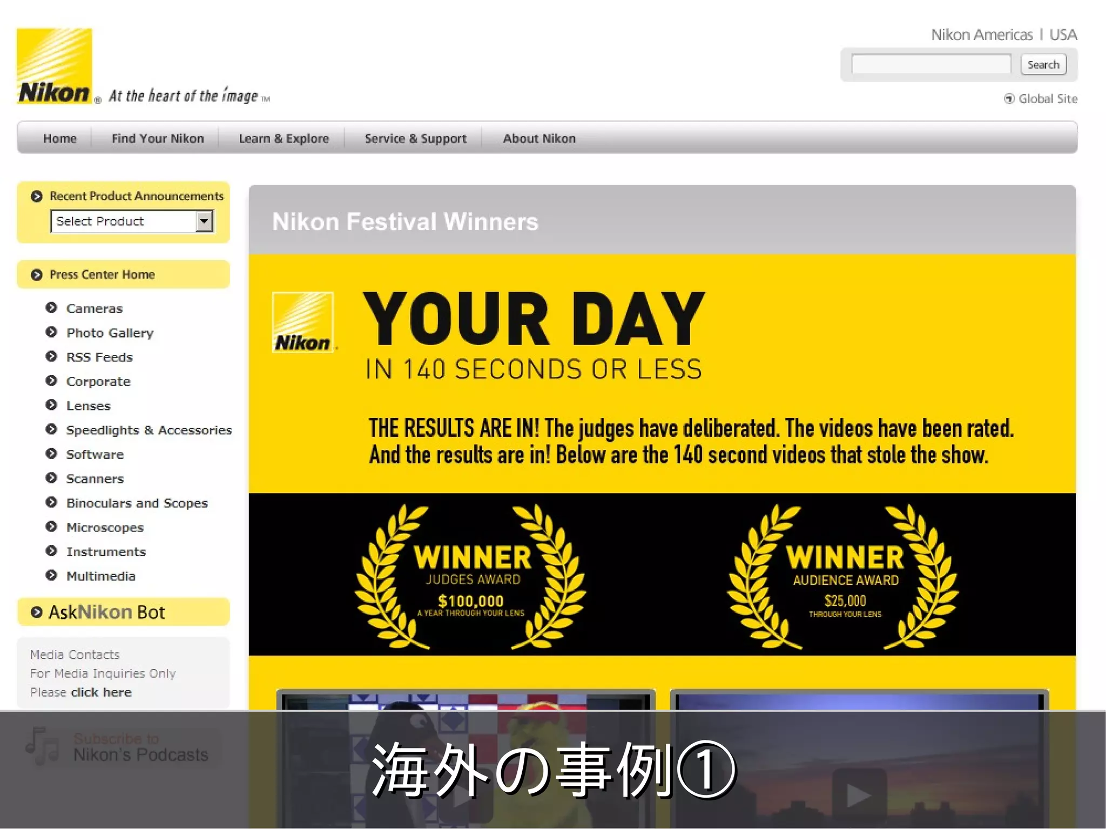Screen dimensions: 1106x829
Task: Click the 'Nikon Americas | USA' text
Action: coord(1004,35)
